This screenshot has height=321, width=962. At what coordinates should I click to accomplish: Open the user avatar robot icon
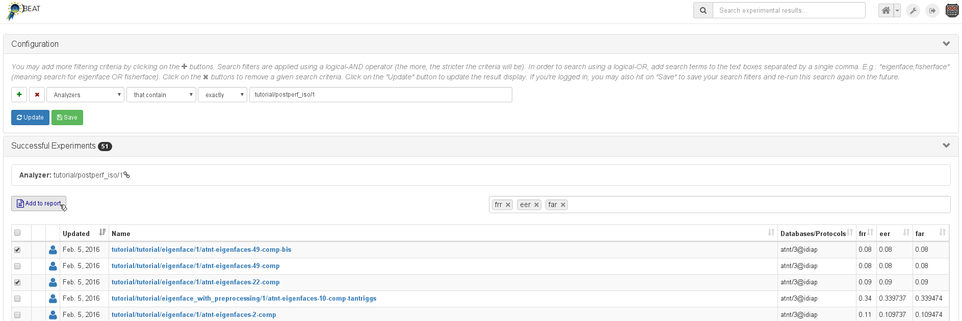(x=952, y=10)
